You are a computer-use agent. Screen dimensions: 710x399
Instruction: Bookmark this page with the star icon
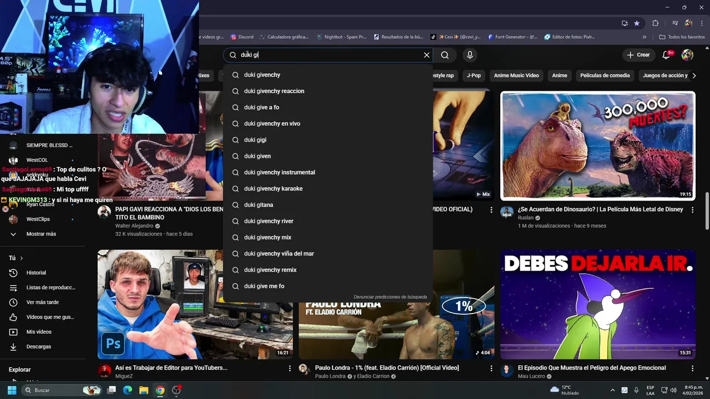[x=637, y=23]
